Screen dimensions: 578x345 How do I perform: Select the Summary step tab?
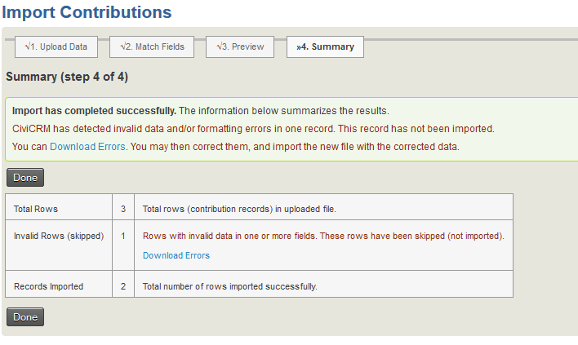(x=325, y=46)
